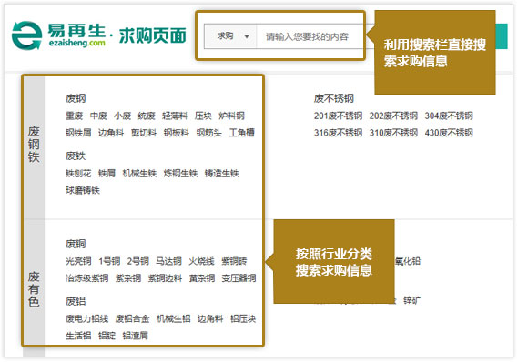
Task: Click the 变压器铜 link
Action: point(239,278)
